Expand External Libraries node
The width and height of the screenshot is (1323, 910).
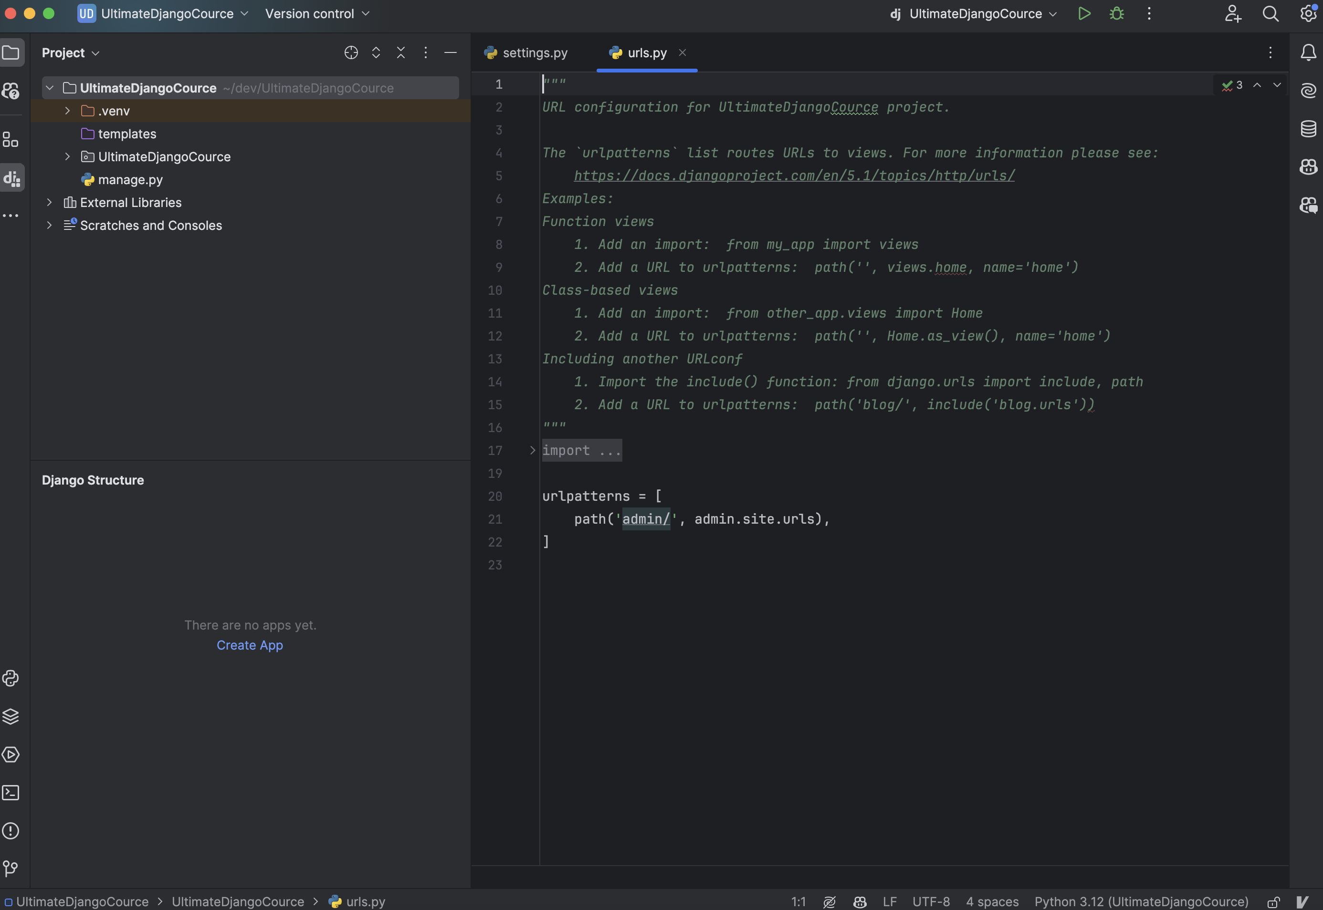coord(49,202)
